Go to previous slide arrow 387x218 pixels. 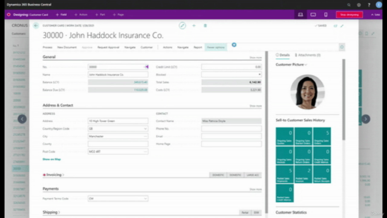click(x=22, y=119)
